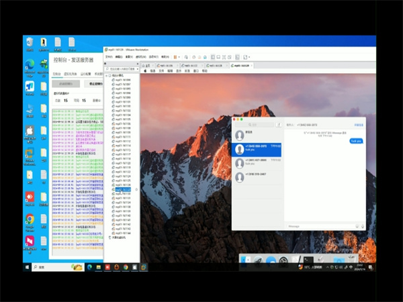Open the VMware library search dropdown arrow
This screenshot has height=302, width=403.
[137, 69]
